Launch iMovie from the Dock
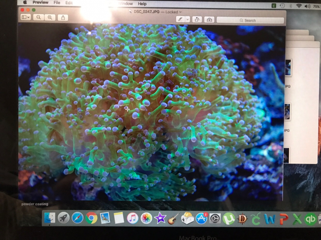 160,218
